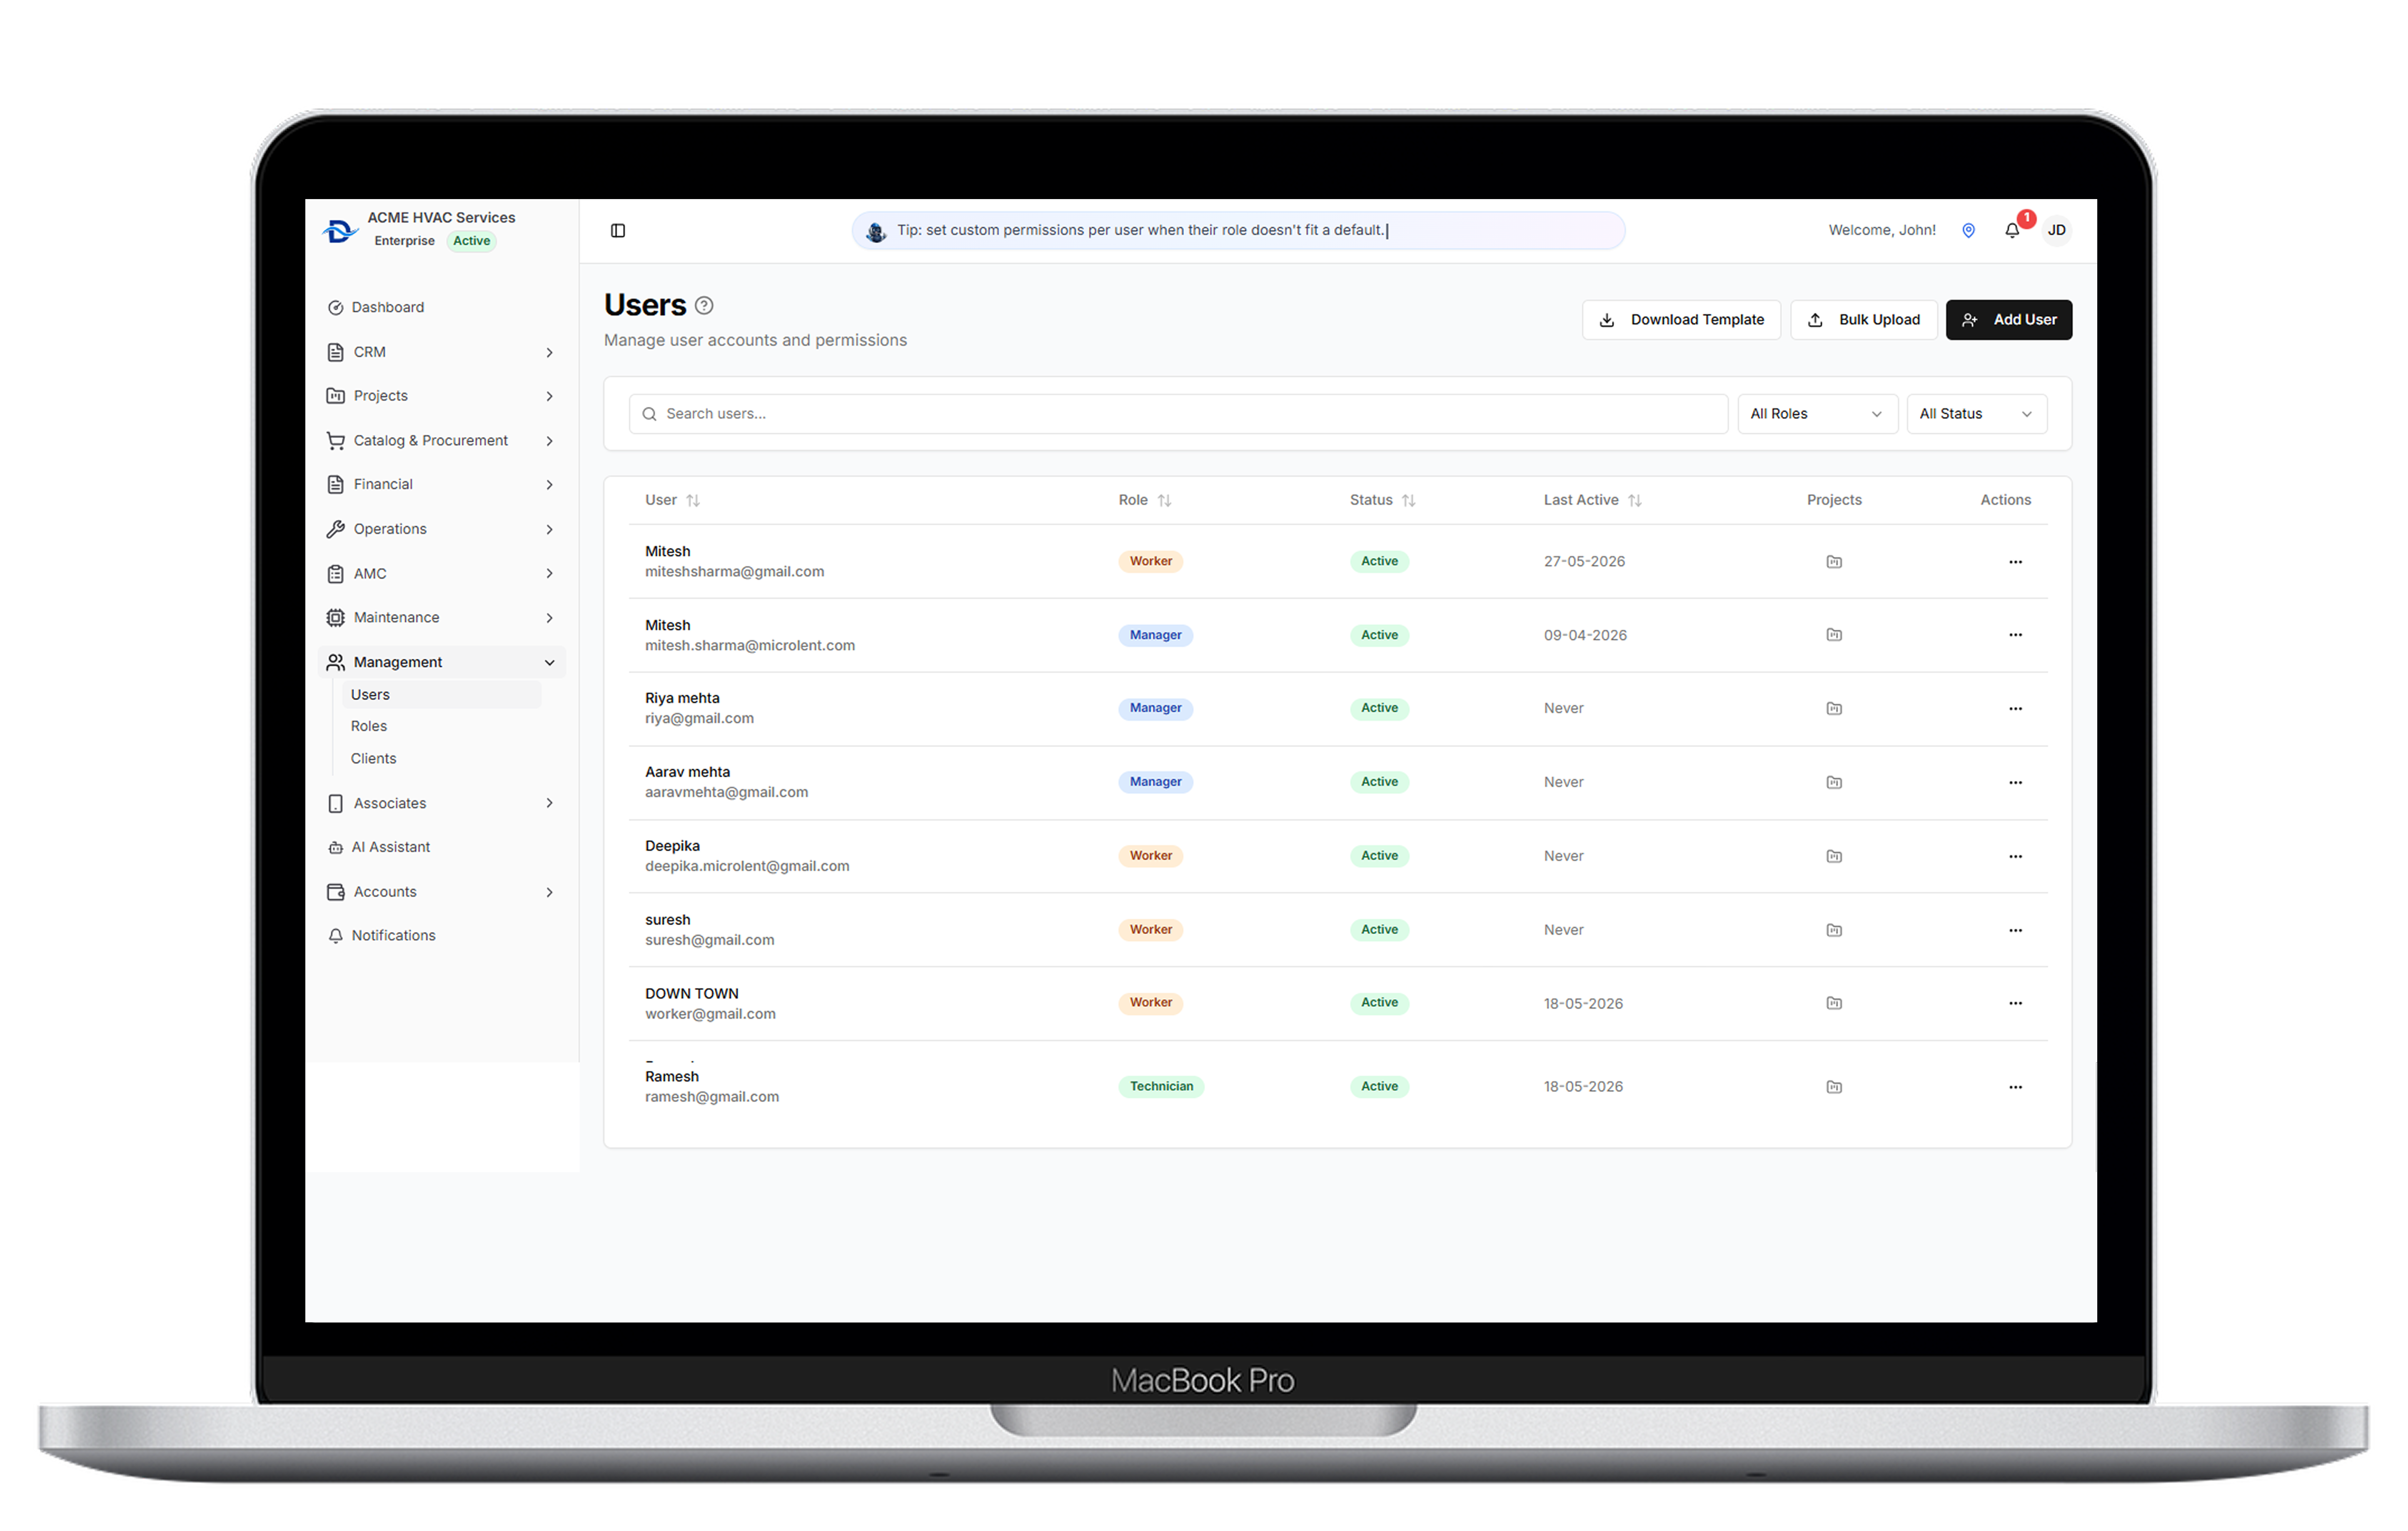This screenshot has height=1531, width=2408.
Task: Expand the Maintenance sidebar section
Action: click(441, 618)
